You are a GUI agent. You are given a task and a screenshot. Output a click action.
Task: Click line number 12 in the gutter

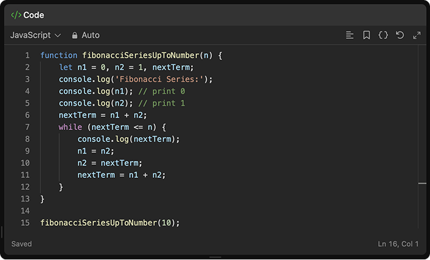pyautogui.click(x=25, y=187)
